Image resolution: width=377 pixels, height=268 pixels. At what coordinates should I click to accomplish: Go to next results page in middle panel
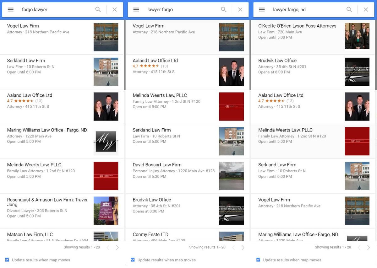click(243, 248)
